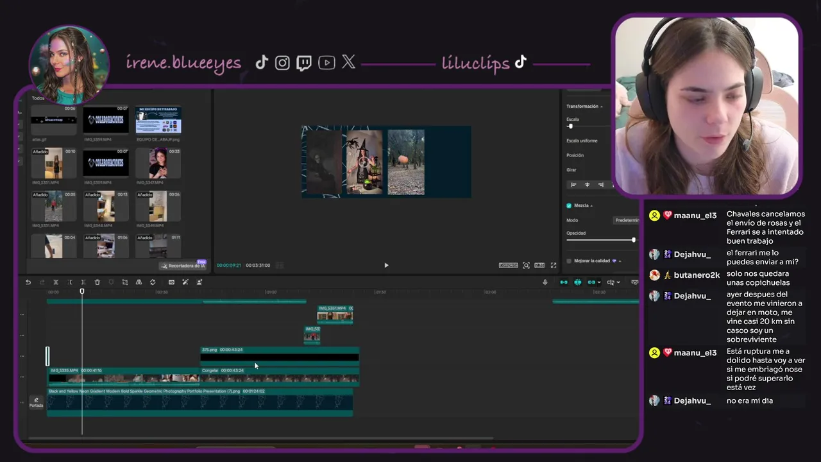Collapse the Mezcla section arrow
This screenshot has width=821, height=462.
pos(591,206)
